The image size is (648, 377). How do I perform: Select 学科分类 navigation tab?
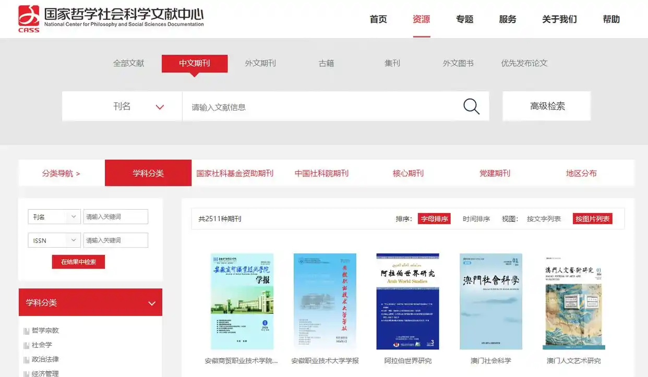[148, 173]
